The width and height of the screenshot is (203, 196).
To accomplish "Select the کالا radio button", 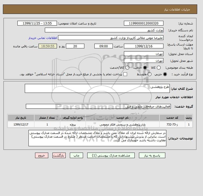I will [x=159, y=68].
